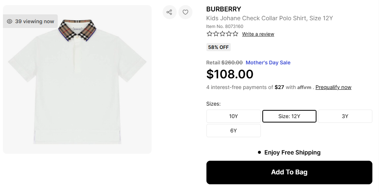This screenshot has height=192, width=379.
Task: Select the third rating star
Action: [x=222, y=34]
